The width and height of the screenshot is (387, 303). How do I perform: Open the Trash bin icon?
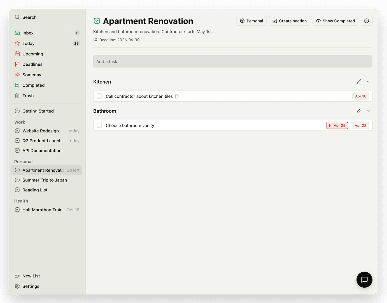coord(17,96)
